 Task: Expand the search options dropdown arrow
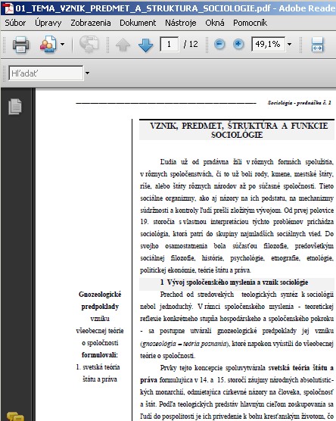(87, 73)
